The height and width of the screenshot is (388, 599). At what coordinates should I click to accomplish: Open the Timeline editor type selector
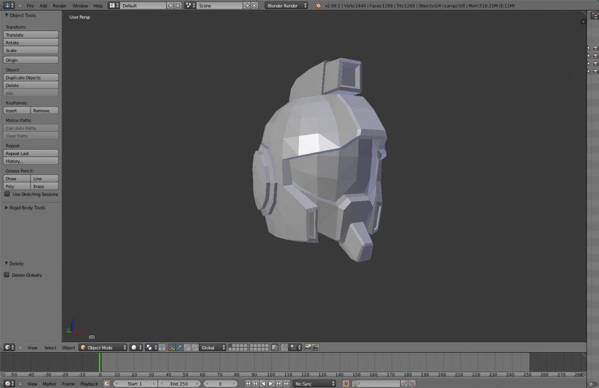click(x=9, y=383)
